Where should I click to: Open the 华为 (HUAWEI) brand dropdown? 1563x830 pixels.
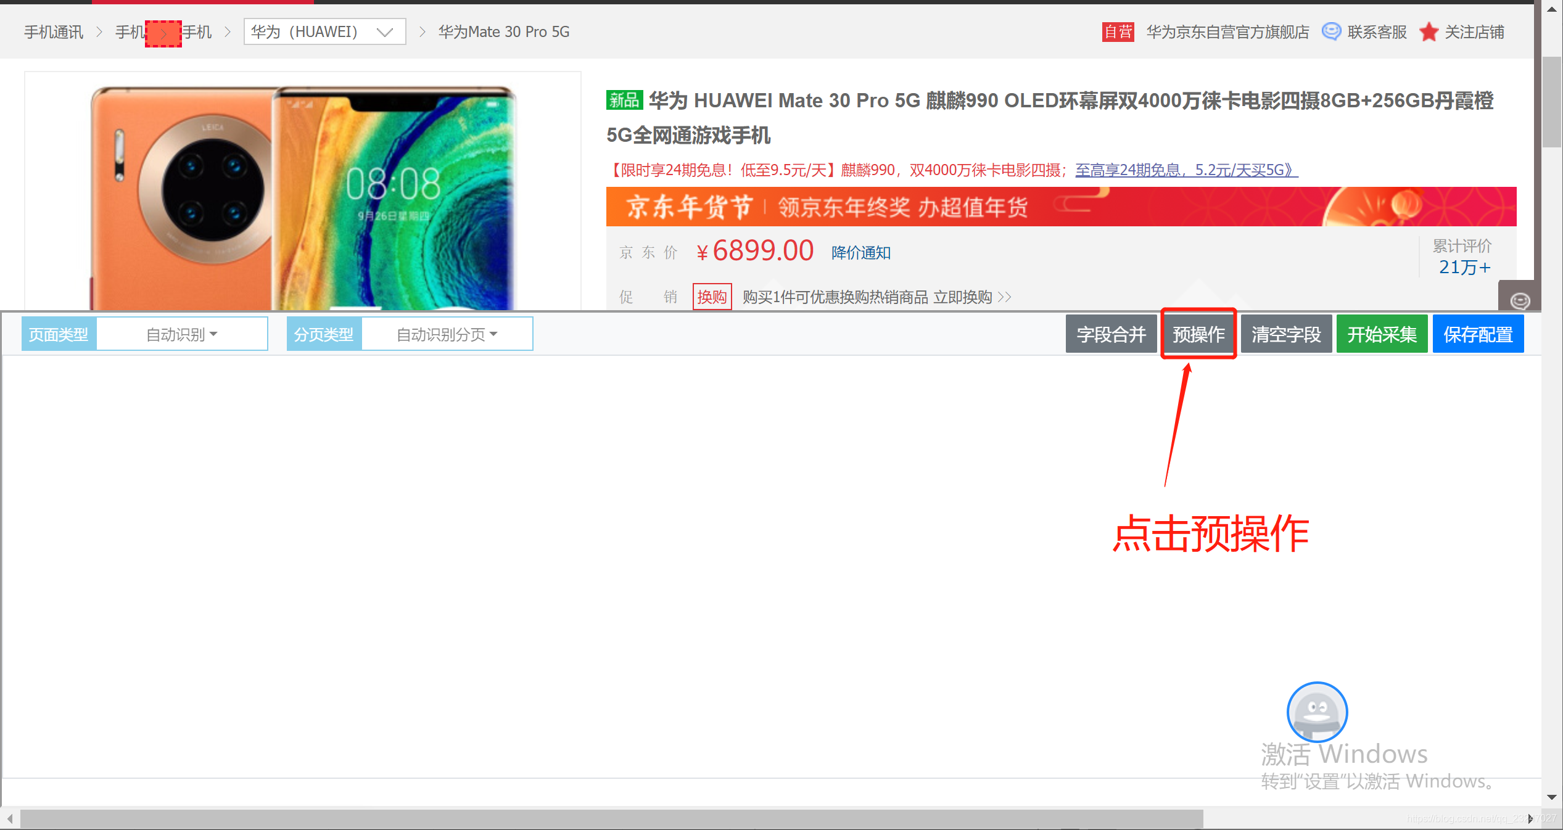324,31
